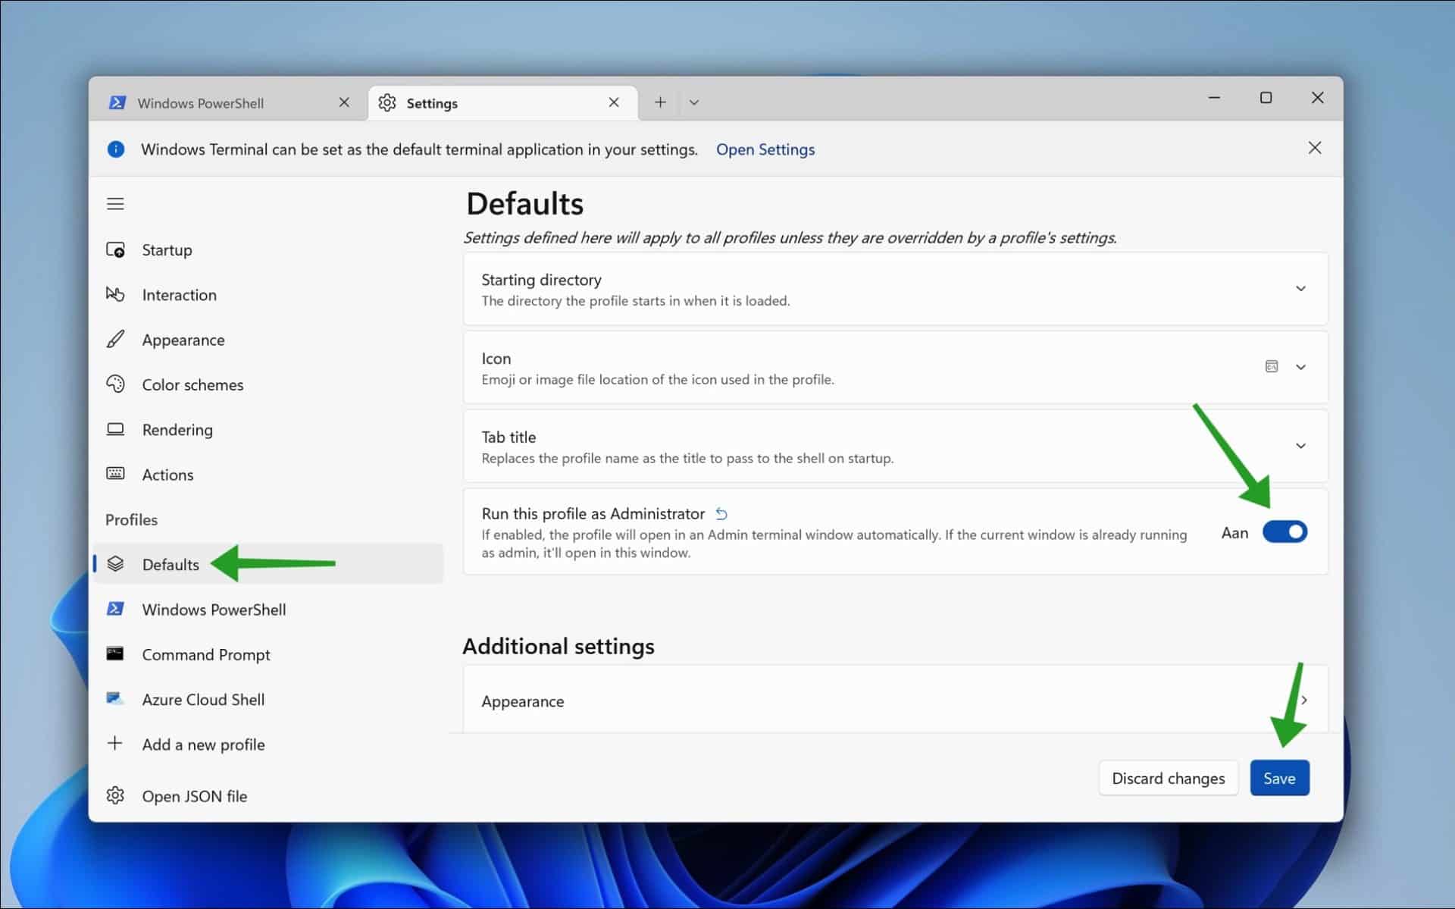
Task: Click the Interaction cursor icon
Action: click(x=115, y=294)
